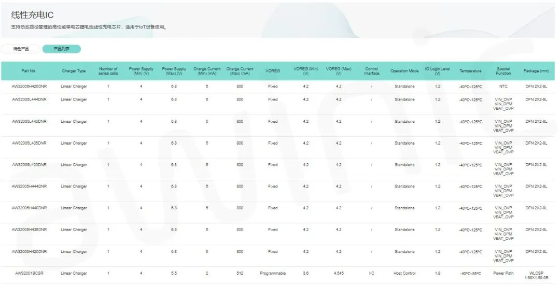Click the Programmable VOREG cell

(273, 273)
